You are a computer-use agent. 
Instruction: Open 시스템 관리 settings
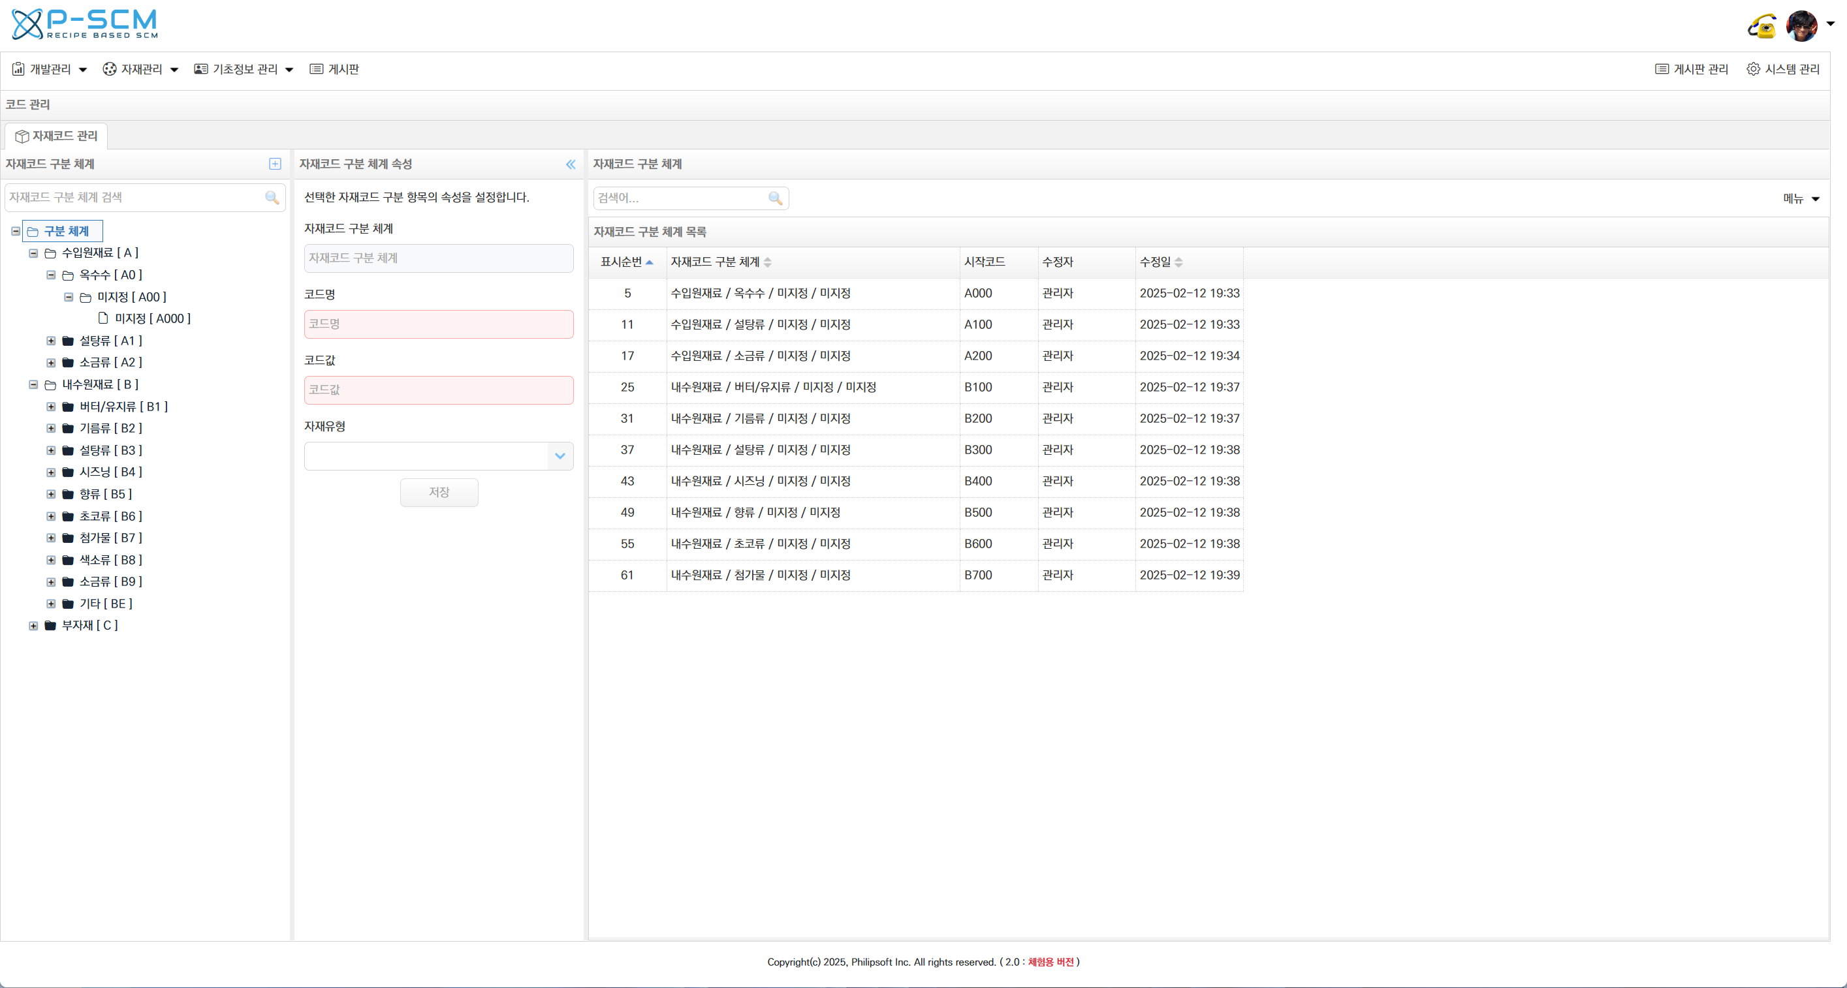coord(1783,69)
